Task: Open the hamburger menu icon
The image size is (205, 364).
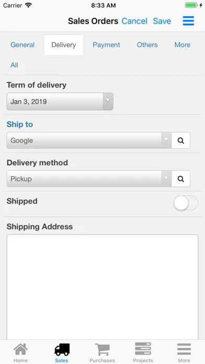Action: (x=188, y=21)
